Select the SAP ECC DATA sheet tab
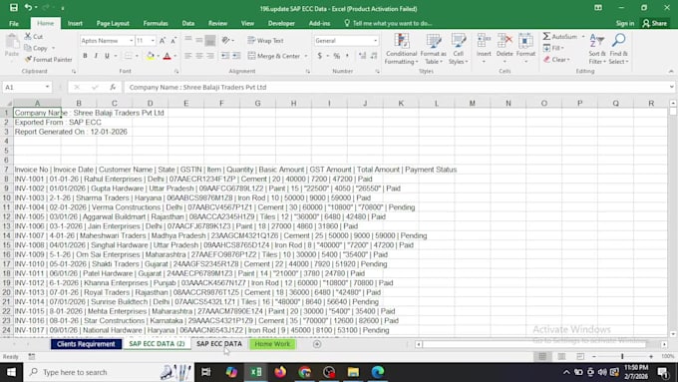678x382 pixels. point(219,344)
